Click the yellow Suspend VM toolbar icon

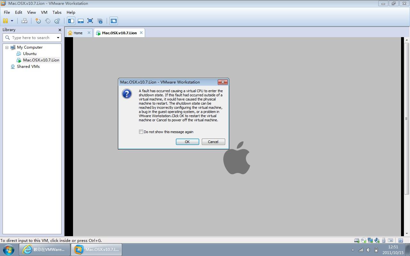point(5,21)
